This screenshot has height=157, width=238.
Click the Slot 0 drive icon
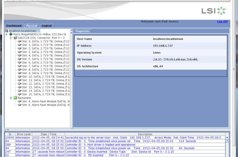tap(20, 41)
